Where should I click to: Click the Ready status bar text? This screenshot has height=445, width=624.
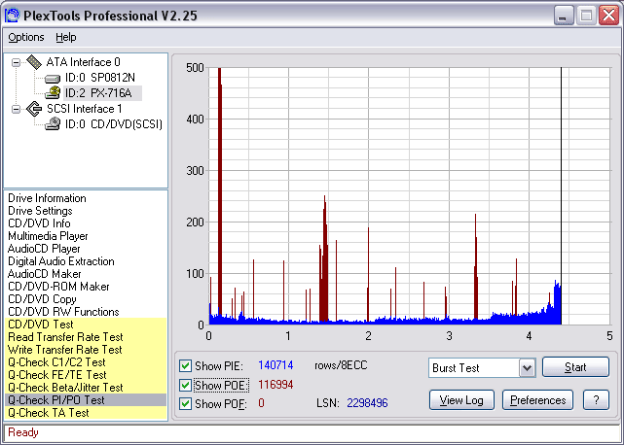point(23,432)
